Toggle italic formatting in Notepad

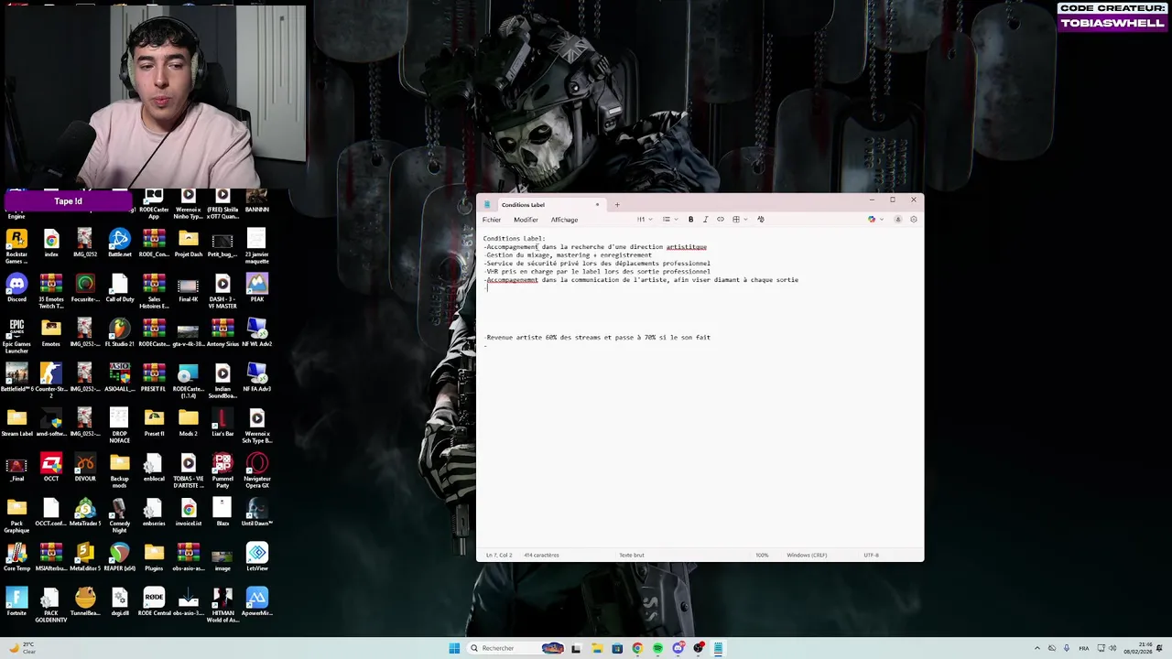coord(705,220)
